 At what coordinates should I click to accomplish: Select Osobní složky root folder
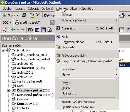tap(21, 50)
